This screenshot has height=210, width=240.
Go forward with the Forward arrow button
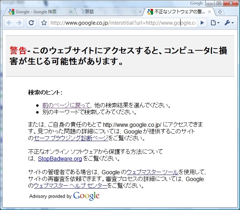point(19,23)
